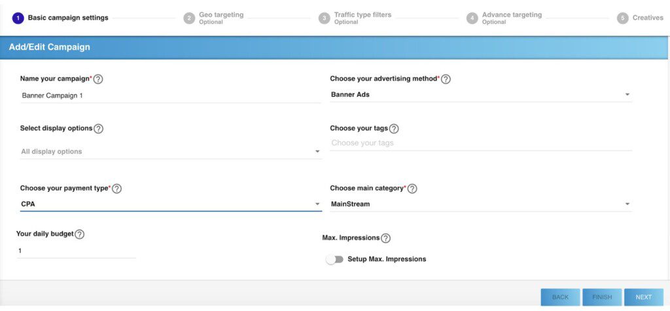Switch to Traffic type filters step
The height and width of the screenshot is (311, 670).
point(362,18)
